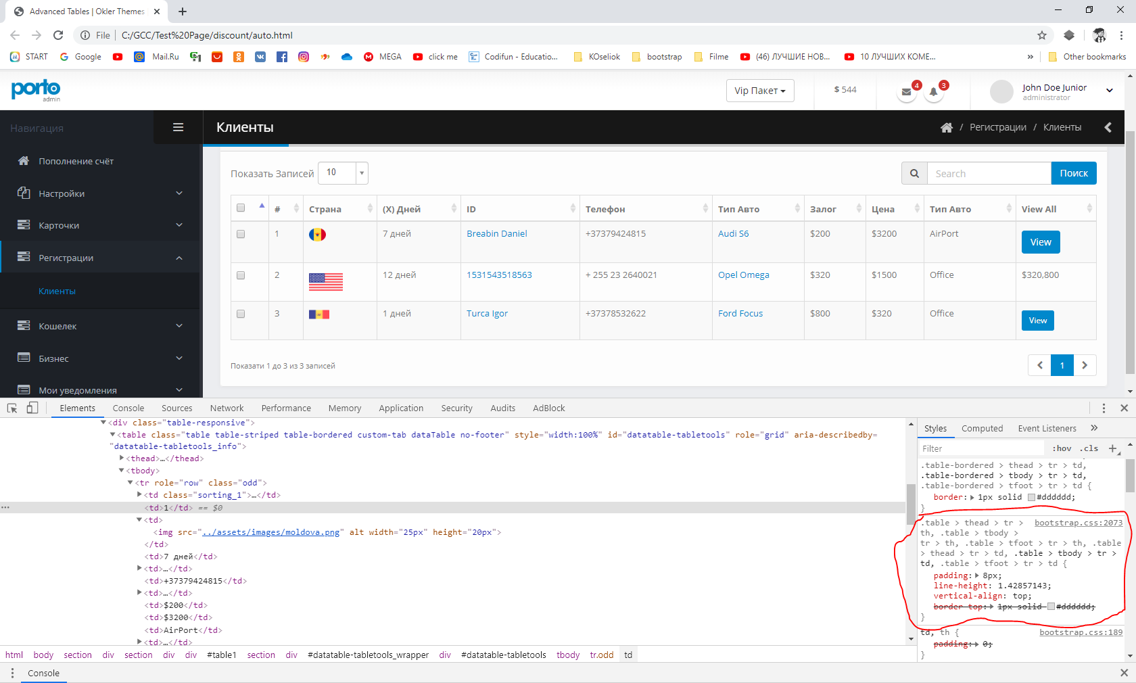Click the Porto admin logo

pos(36,89)
